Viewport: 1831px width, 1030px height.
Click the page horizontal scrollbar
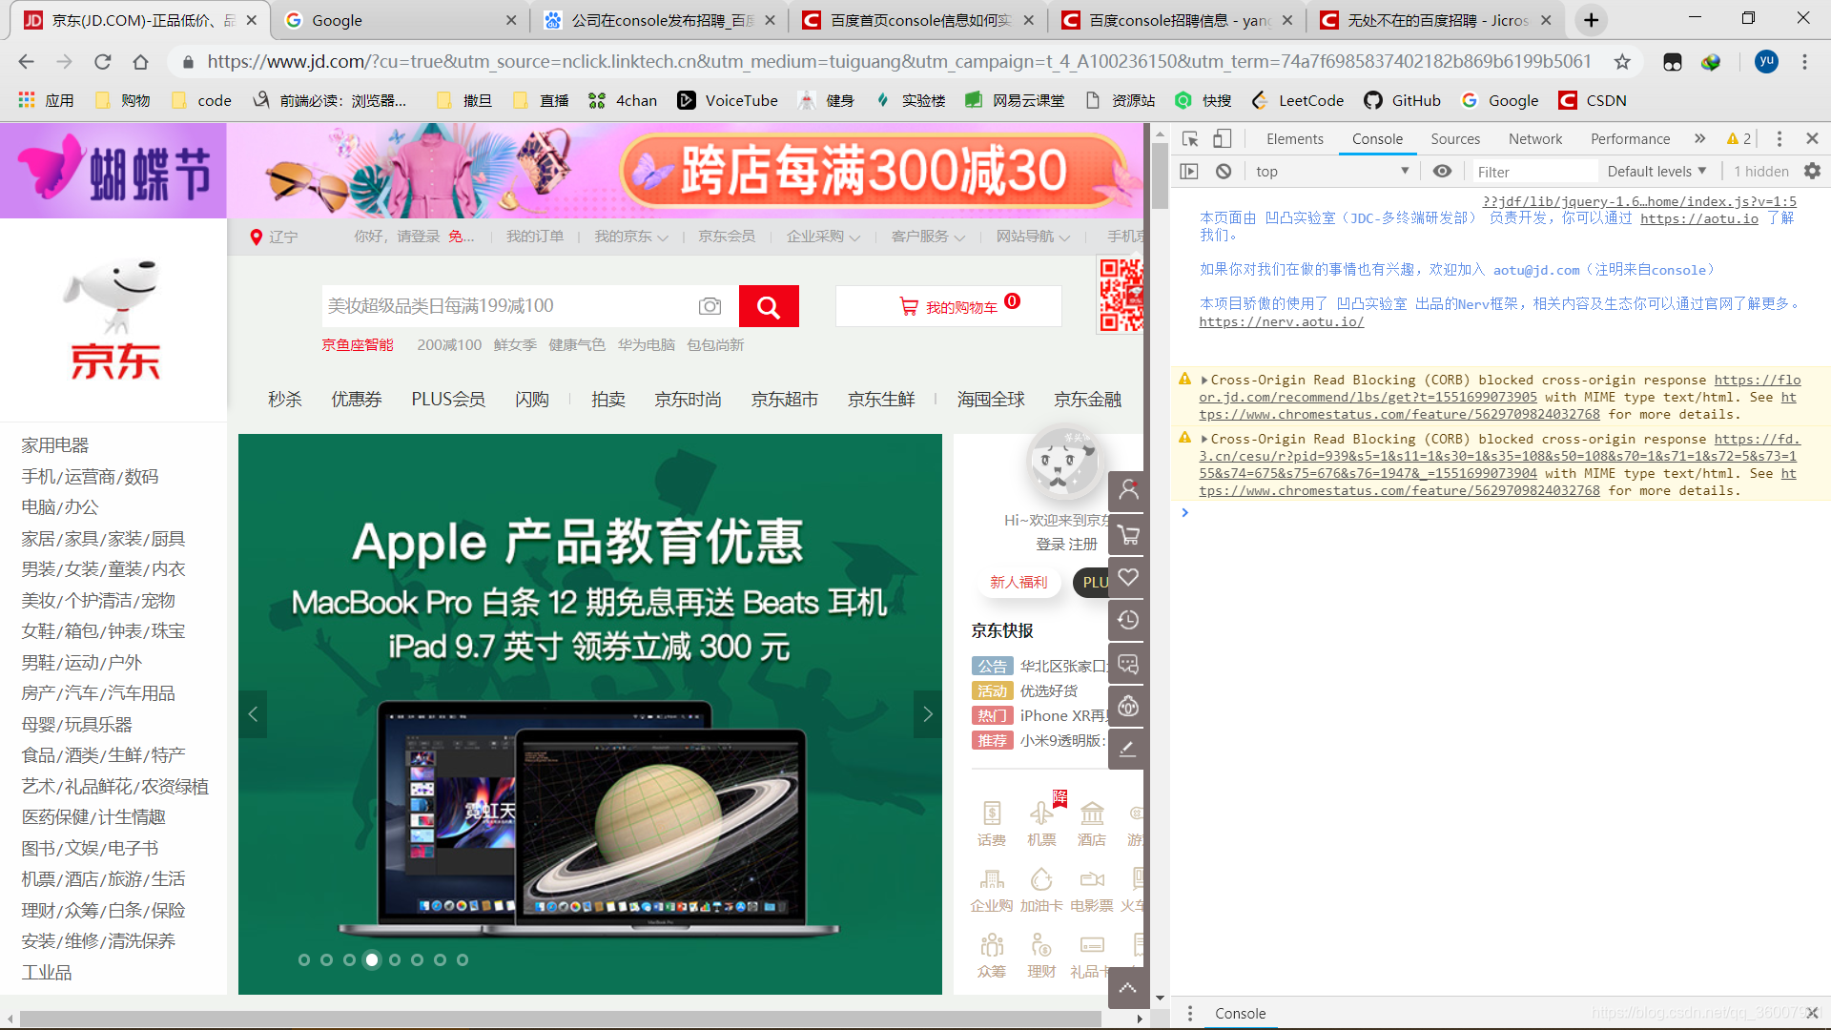coord(561,1020)
